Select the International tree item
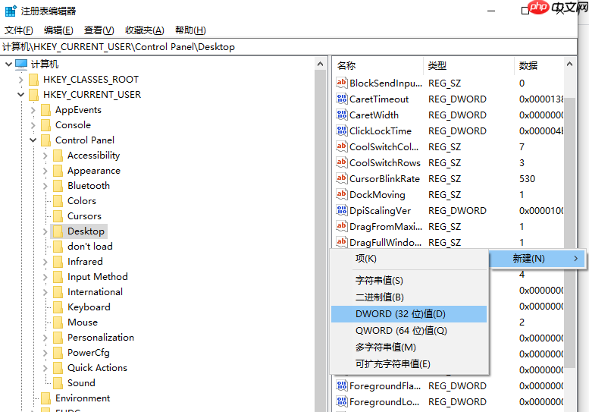The image size is (589, 412). (x=95, y=292)
